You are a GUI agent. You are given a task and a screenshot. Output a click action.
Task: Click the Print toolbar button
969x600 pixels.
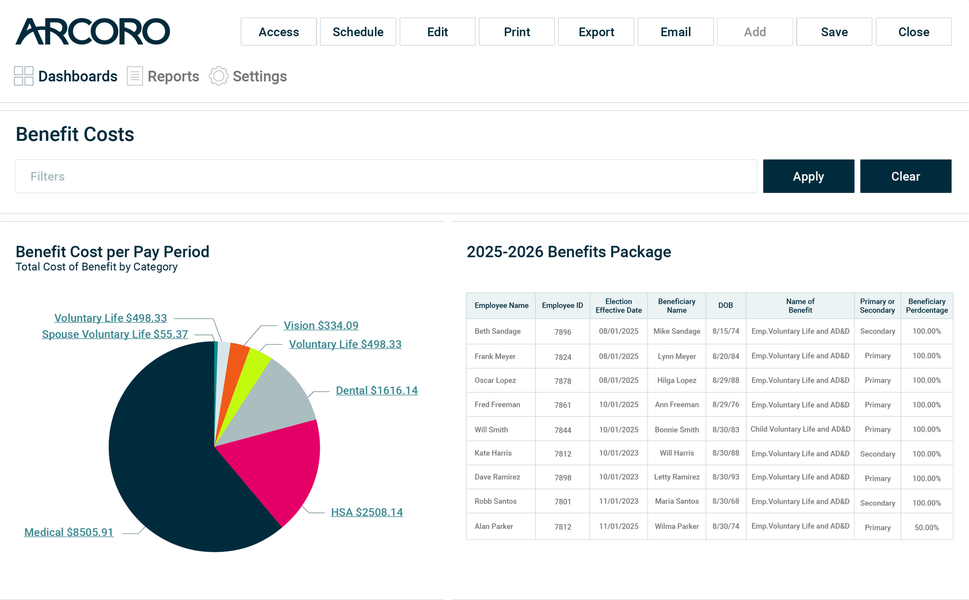click(x=516, y=32)
